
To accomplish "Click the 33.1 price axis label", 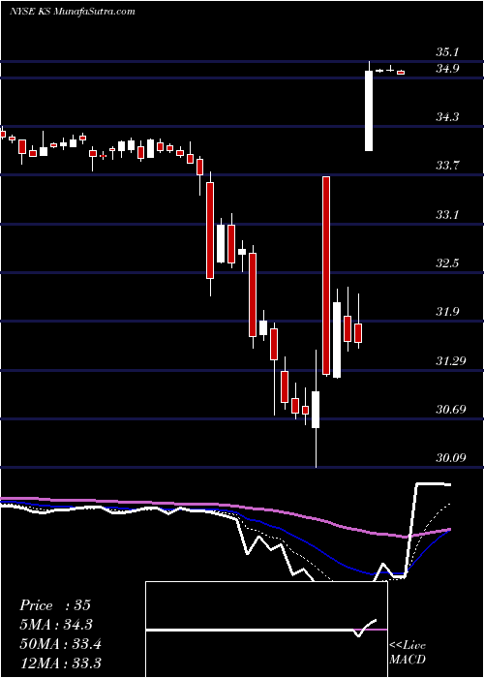I will coord(447,214).
